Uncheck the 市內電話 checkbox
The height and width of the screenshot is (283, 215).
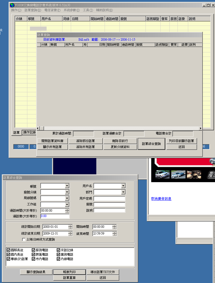point(33,259)
